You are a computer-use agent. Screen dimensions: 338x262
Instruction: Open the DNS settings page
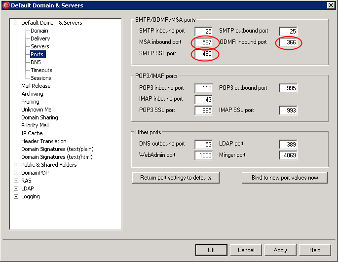point(36,62)
